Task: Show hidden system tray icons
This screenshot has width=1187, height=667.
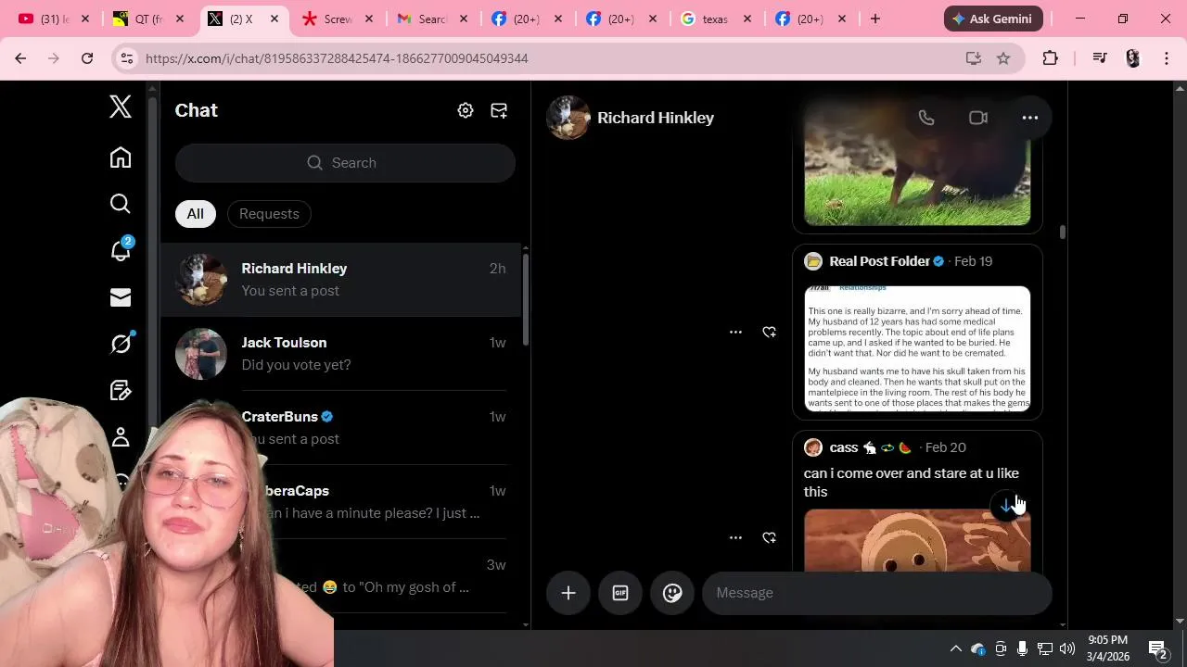Action: [956, 648]
